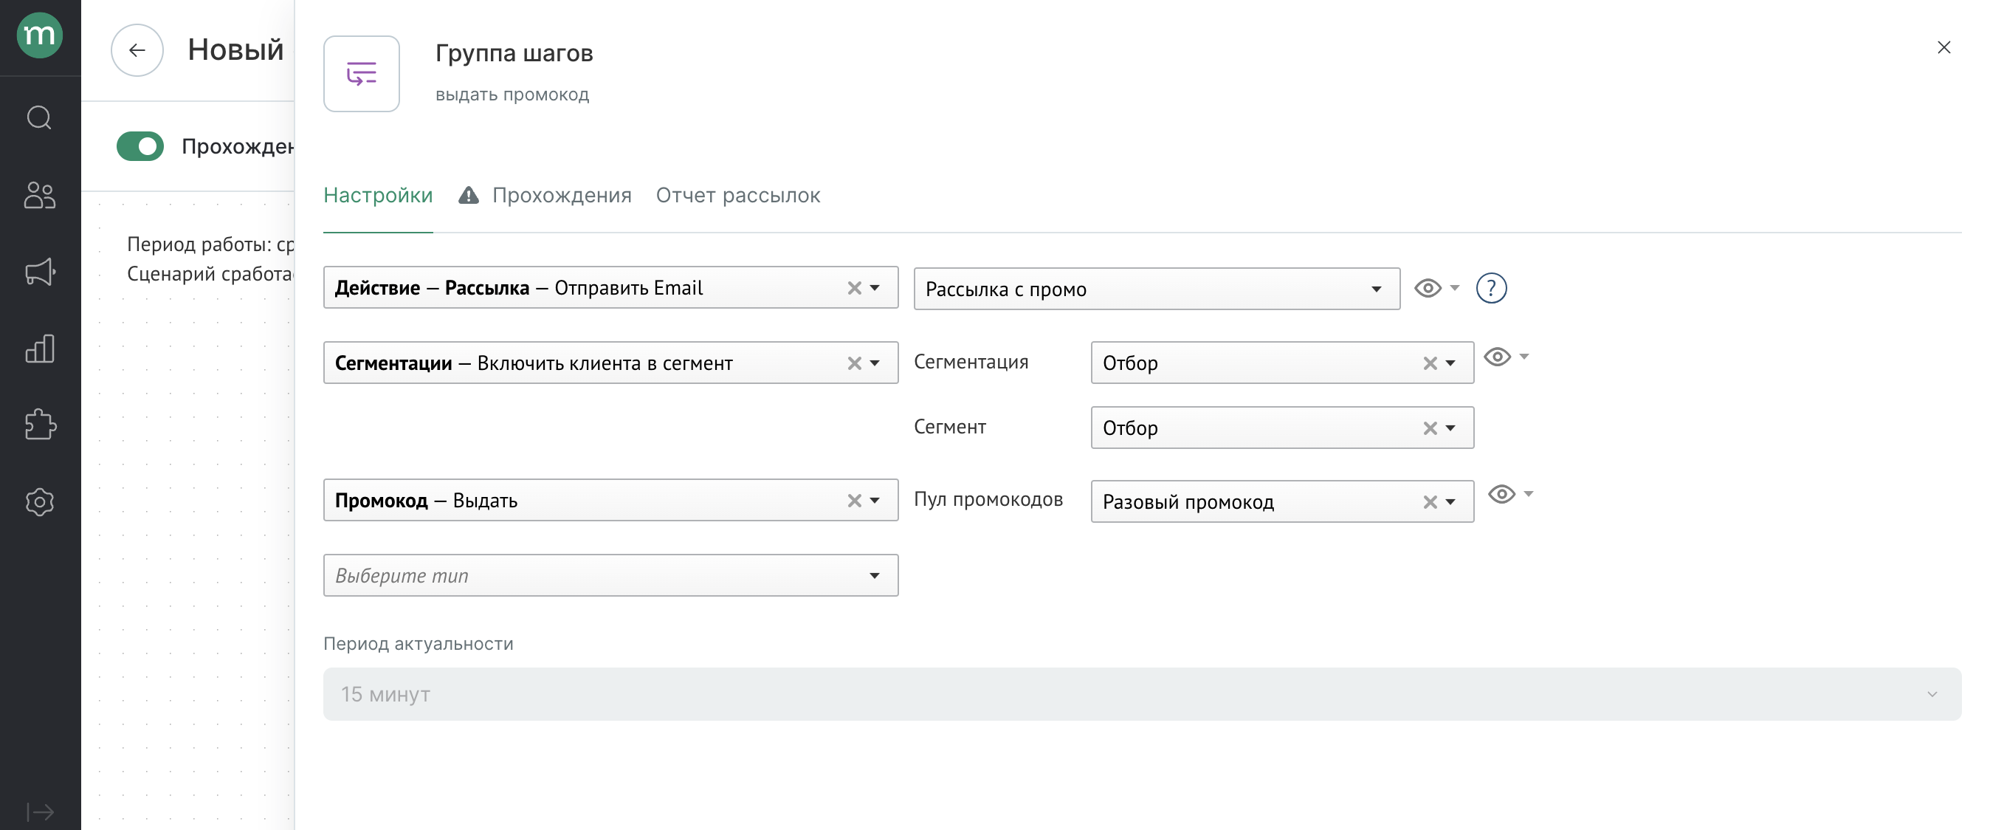
Task: Click the Сегмент label
Action: 949,427
